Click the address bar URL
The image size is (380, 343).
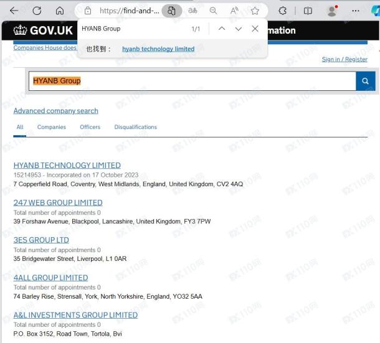click(x=130, y=11)
